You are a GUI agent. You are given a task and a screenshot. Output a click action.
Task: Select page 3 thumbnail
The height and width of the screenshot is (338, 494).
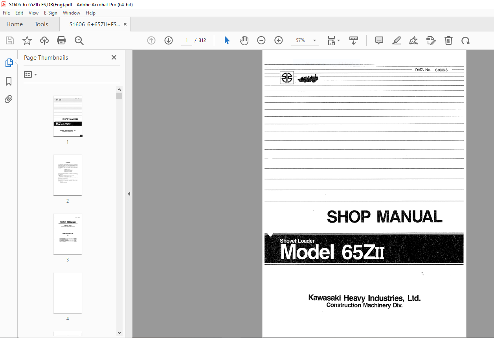pyautogui.click(x=68, y=234)
